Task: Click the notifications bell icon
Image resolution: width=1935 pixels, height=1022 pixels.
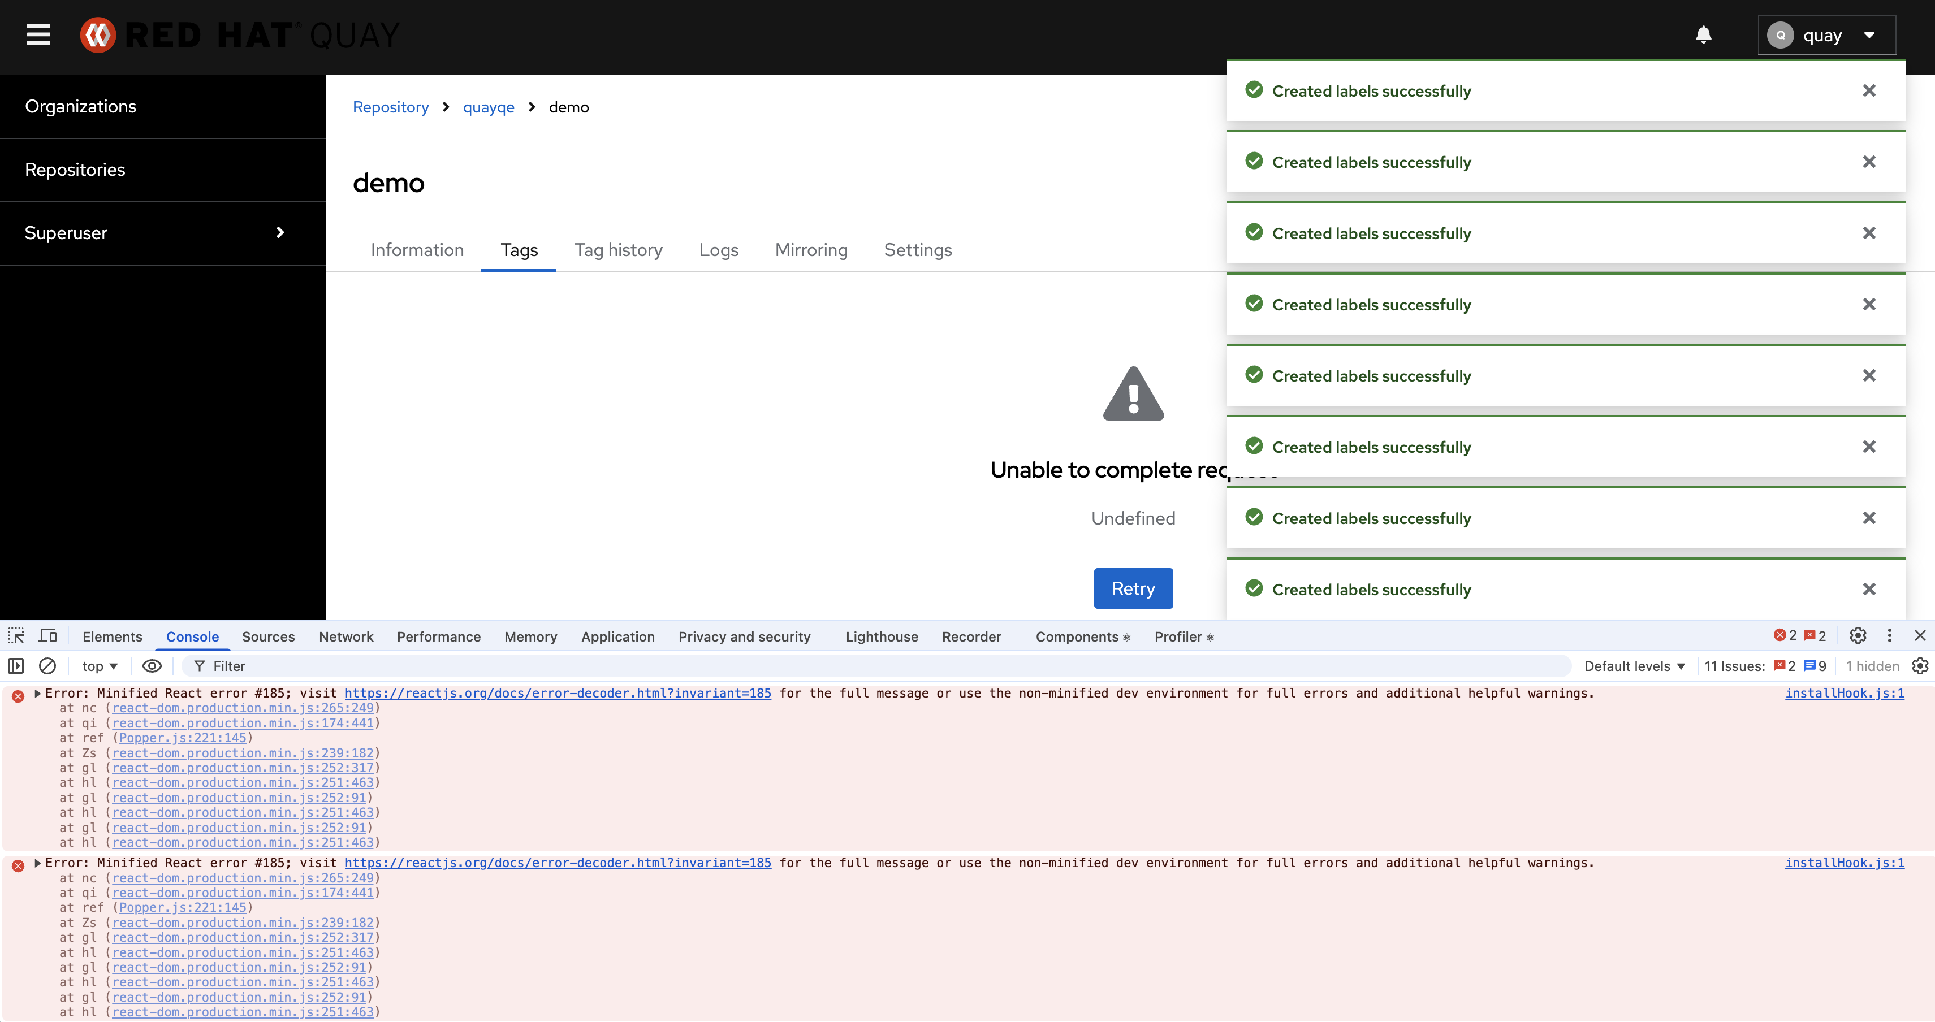Action: (x=1703, y=34)
